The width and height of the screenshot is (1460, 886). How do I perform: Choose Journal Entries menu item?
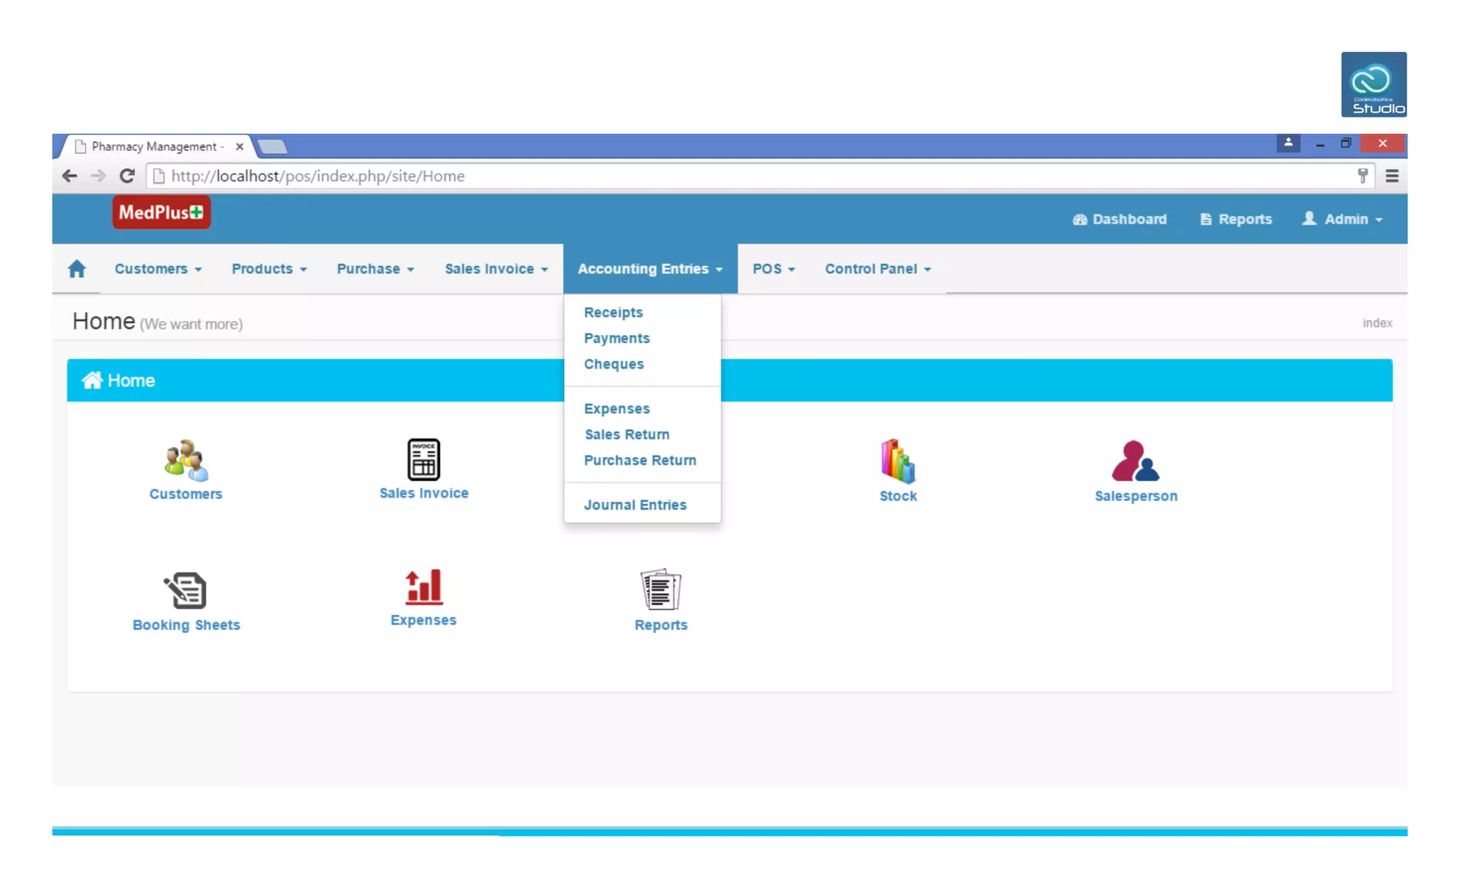click(x=635, y=505)
